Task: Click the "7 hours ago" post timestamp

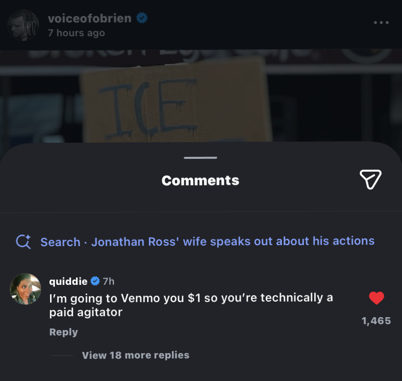Action: tap(76, 33)
